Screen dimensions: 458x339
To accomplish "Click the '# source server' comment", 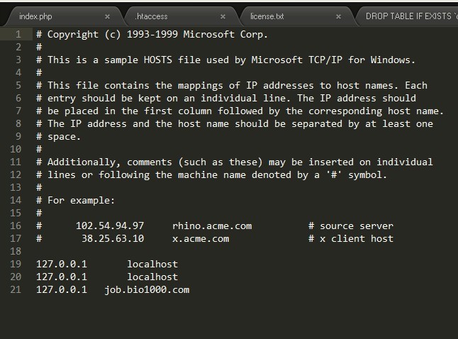I will (x=351, y=226).
